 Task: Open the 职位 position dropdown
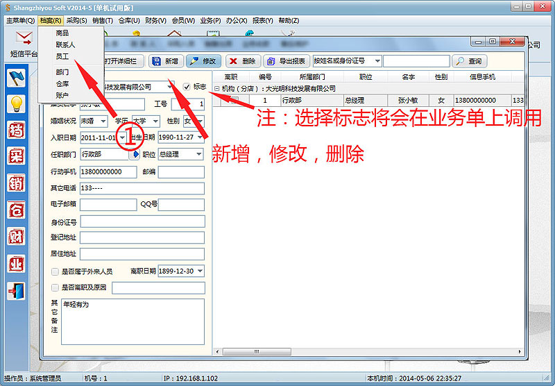(x=199, y=154)
